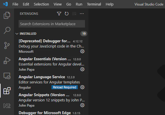
Task: Click 'Editor services for Angular templates' description
Action: coord(49,82)
